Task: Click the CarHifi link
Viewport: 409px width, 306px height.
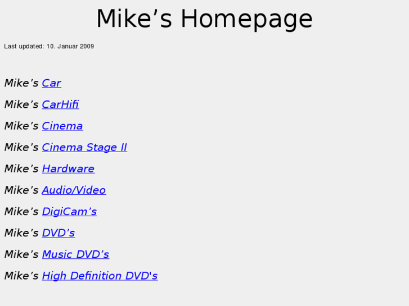Action: click(x=60, y=104)
